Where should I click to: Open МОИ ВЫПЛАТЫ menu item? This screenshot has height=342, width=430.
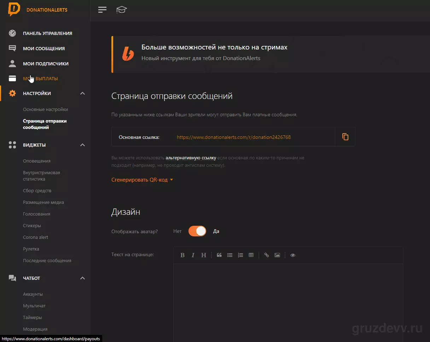click(x=40, y=78)
